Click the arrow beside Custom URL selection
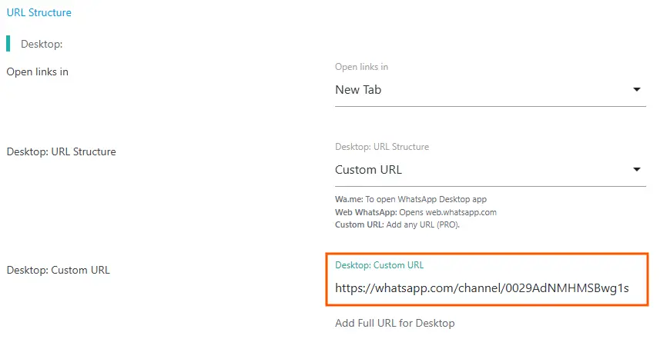The height and width of the screenshot is (339, 660). pyautogui.click(x=637, y=170)
